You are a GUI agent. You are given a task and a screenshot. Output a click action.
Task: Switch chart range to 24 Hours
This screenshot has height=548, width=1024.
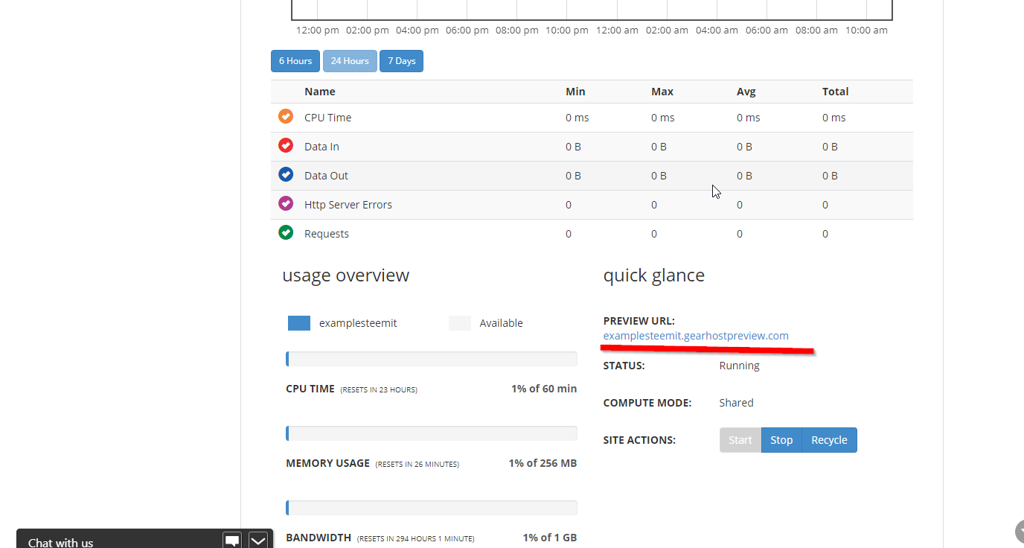(350, 61)
